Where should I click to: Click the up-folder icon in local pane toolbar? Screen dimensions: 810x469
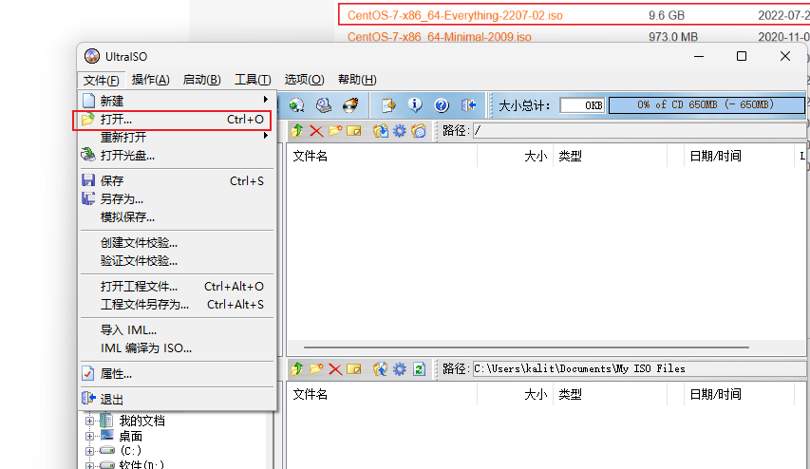point(297,368)
